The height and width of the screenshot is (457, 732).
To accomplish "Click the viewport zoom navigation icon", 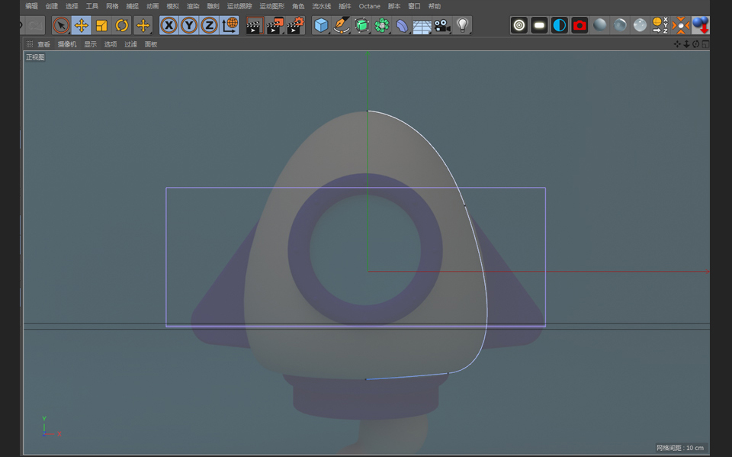I will pos(686,44).
